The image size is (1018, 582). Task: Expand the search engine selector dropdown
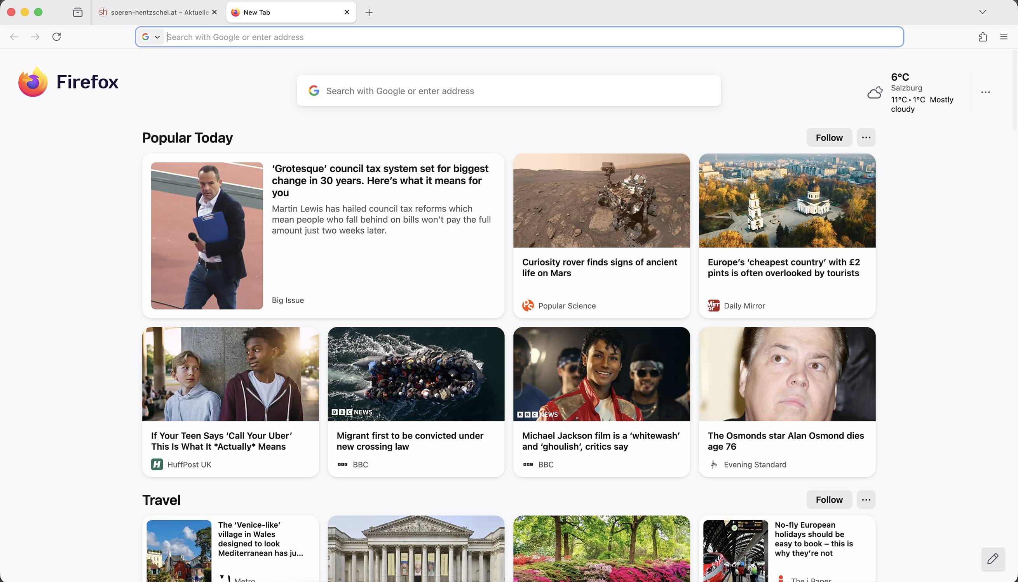[151, 37]
